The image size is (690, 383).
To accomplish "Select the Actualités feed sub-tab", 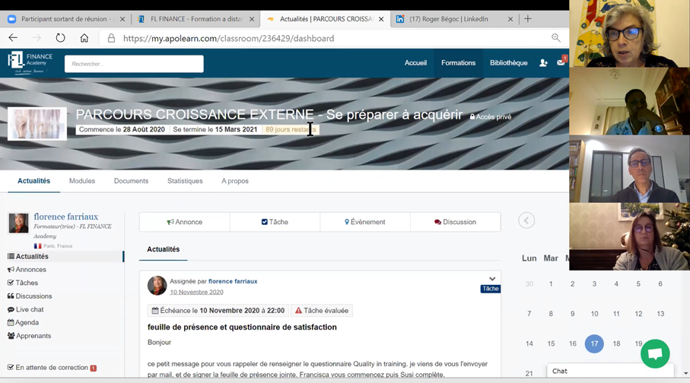I will coord(164,249).
